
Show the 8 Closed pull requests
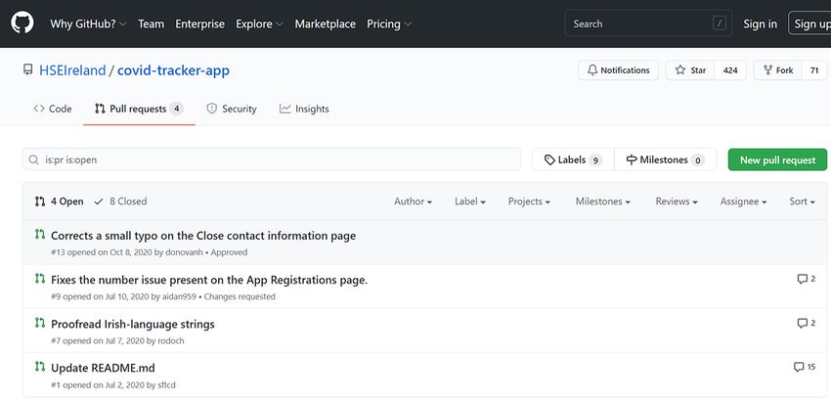(x=120, y=201)
